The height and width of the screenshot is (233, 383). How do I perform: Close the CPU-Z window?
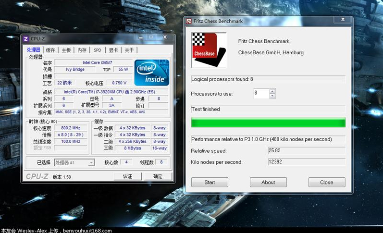click(165, 37)
